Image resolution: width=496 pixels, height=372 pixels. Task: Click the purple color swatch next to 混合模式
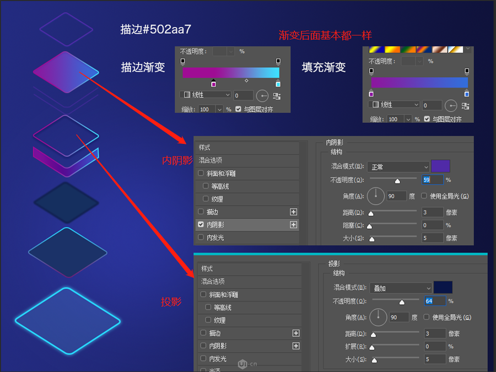(441, 166)
